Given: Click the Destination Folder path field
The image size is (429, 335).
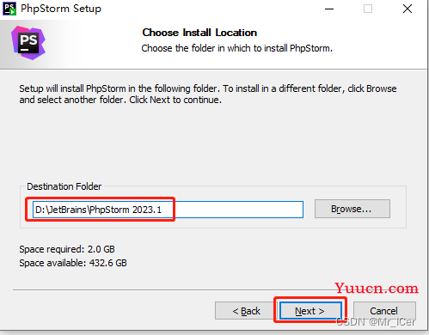Looking at the screenshot, I should tap(168, 210).
